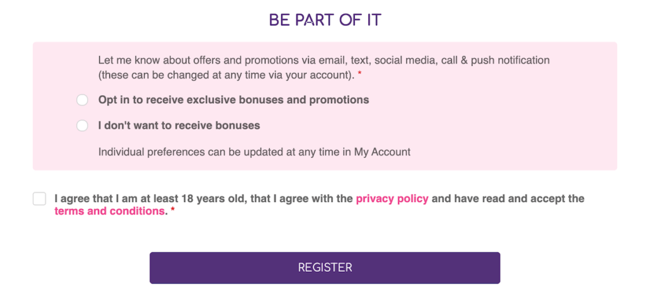Screen dimensions: 650x308
Task: Click the red asterisk after terms and conditions
Action: [173, 210]
